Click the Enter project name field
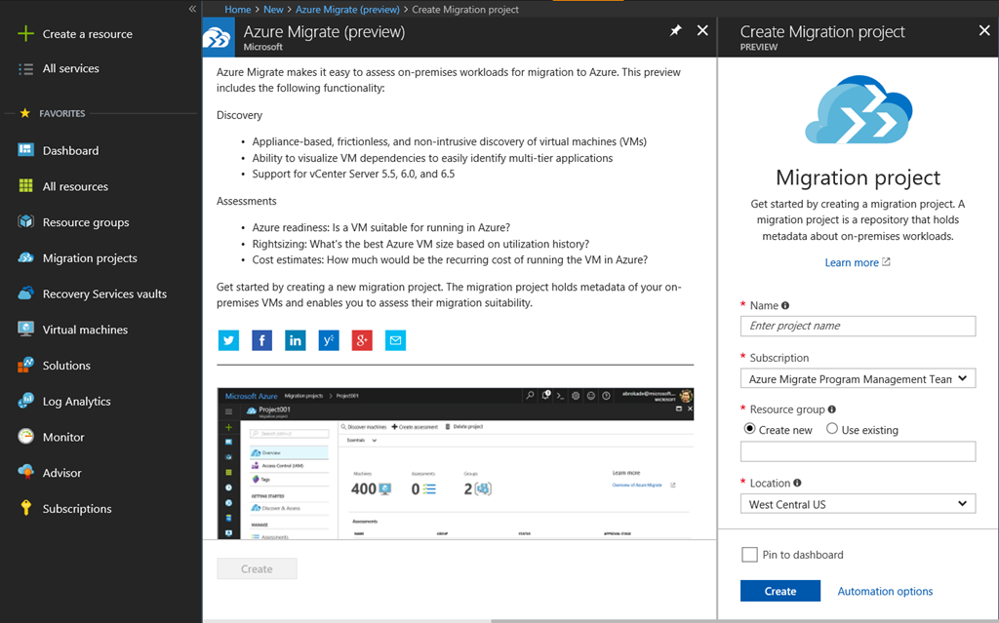 858,326
